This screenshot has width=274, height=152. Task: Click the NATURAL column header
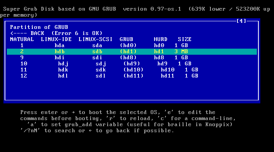pyautogui.click(x=22, y=39)
